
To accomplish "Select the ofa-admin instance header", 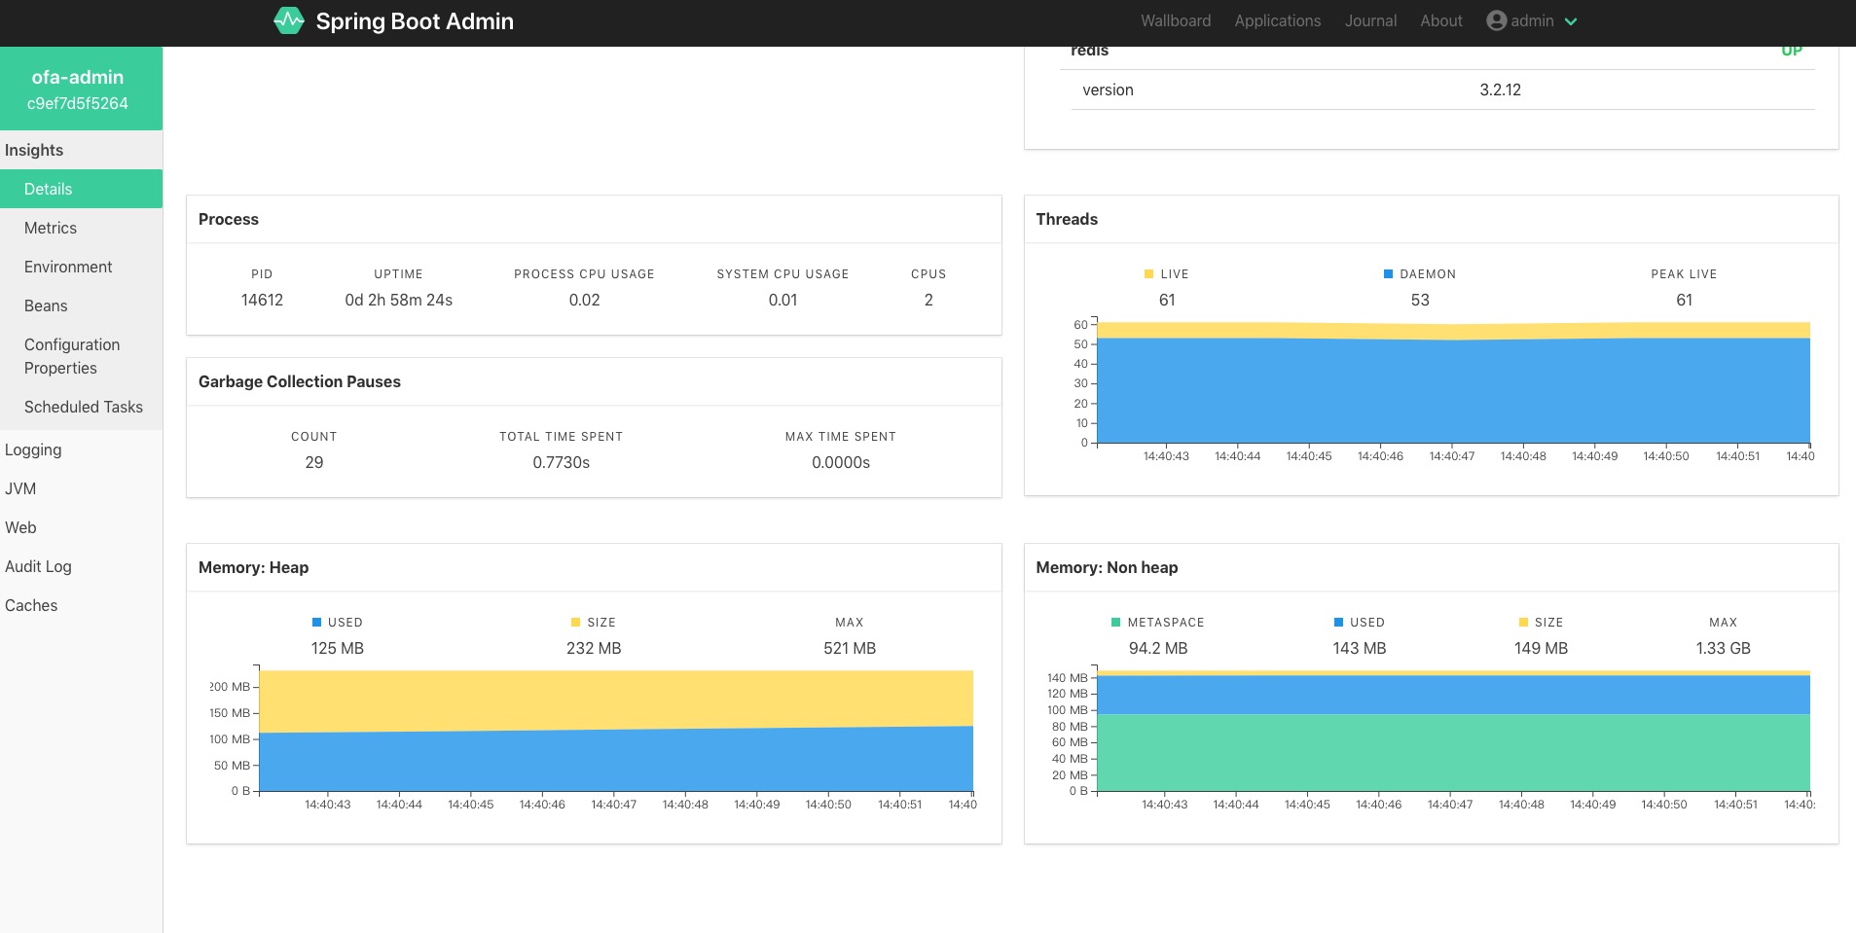I will [81, 89].
